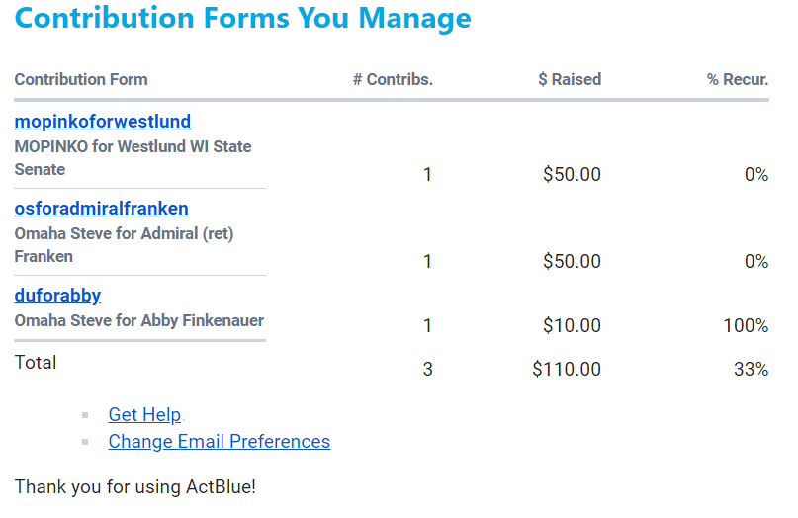Click the total contributions count of 3
798x518 pixels.
428,370
